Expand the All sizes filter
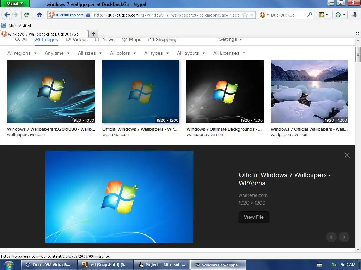 click(90, 53)
